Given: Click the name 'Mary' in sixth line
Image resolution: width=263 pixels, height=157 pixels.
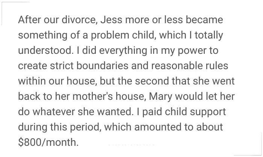Looking at the screenshot, I should pos(160,97).
